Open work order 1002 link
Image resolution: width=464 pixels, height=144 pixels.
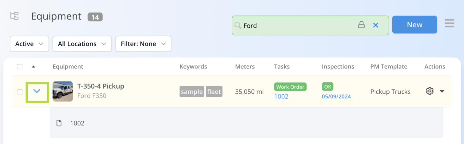(x=281, y=96)
